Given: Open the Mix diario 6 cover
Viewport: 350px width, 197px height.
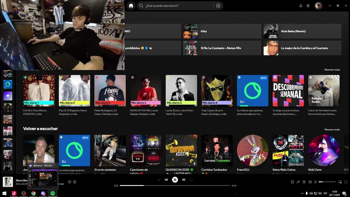Looking at the screenshot, I should click(x=217, y=91).
